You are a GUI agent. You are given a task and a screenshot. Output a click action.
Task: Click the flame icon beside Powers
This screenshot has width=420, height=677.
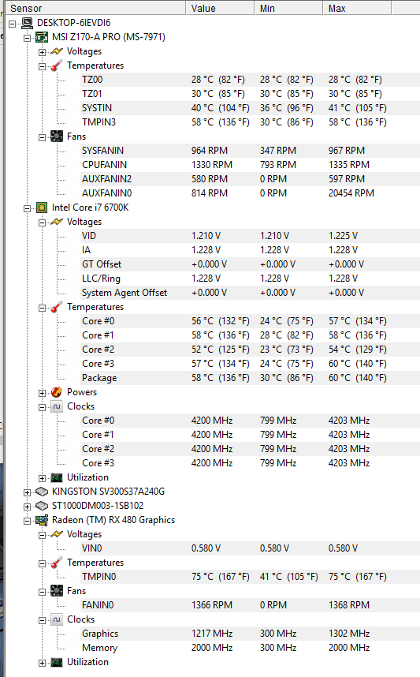coord(57,392)
